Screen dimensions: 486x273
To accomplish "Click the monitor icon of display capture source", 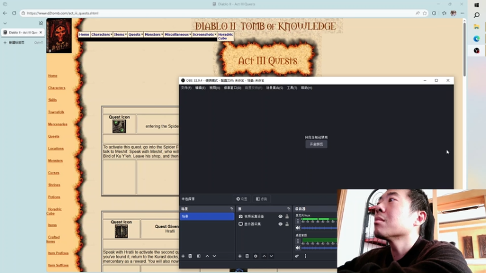I will (x=241, y=224).
